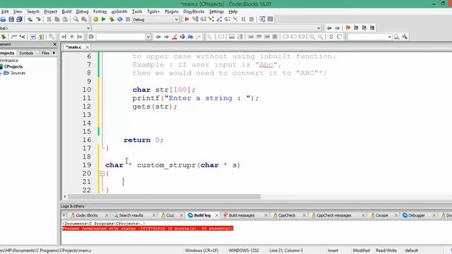Click the editor horizontal scrollbar

pyautogui.click(x=165, y=196)
